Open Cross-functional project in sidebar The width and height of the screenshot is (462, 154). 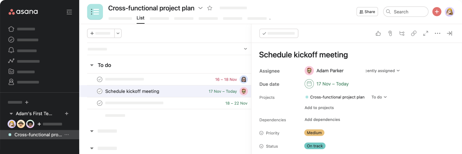tap(38, 135)
